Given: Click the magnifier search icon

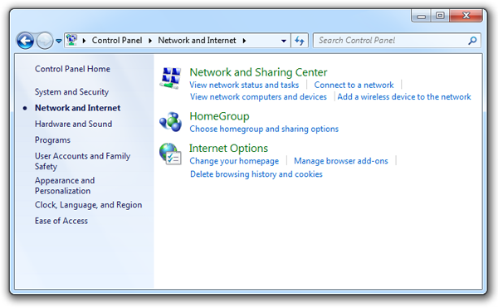Looking at the screenshot, I should pyautogui.click(x=472, y=41).
